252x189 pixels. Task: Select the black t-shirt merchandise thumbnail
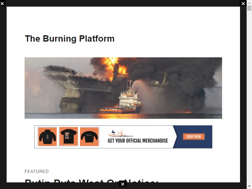pos(68,137)
